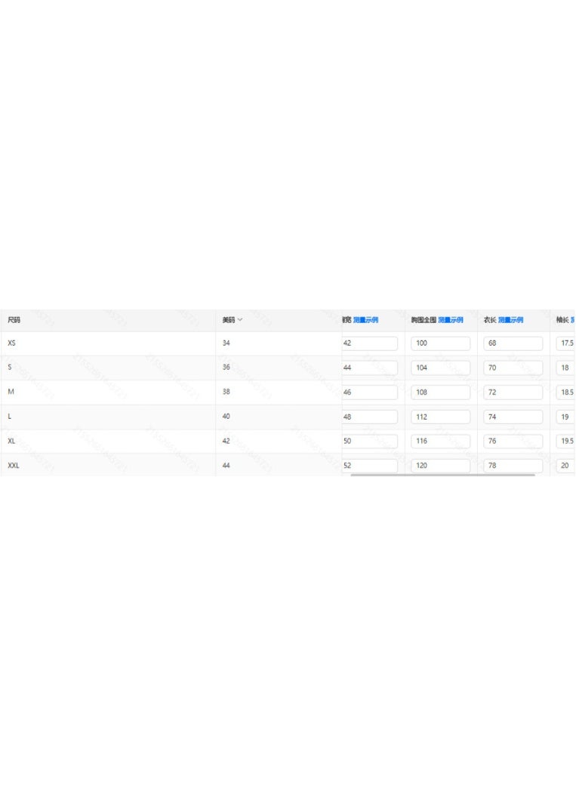Click the 测量示例 link in first measurement column

(x=365, y=320)
